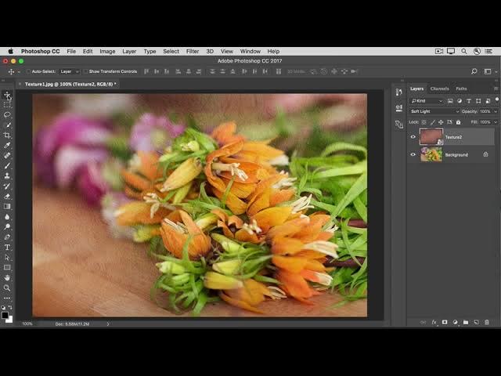This screenshot has width=501, height=376.
Task: Open the Kind layer filter dropdown
Action: coord(427,101)
